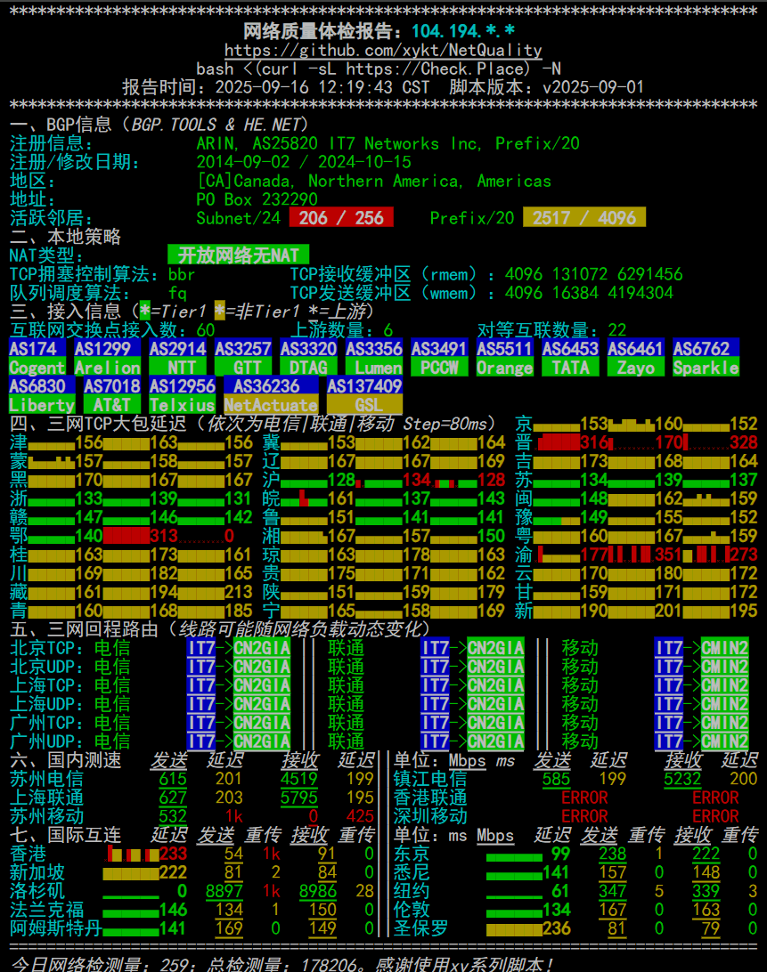Toggle the Subnet/24 活跃邻居 indicator
The width and height of the screenshot is (767, 972).
click(x=341, y=216)
